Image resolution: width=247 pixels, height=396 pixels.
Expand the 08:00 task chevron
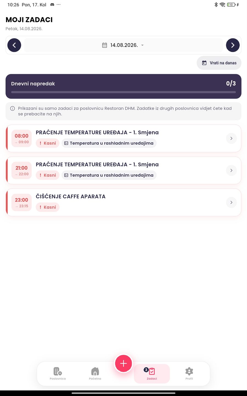click(x=231, y=138)
